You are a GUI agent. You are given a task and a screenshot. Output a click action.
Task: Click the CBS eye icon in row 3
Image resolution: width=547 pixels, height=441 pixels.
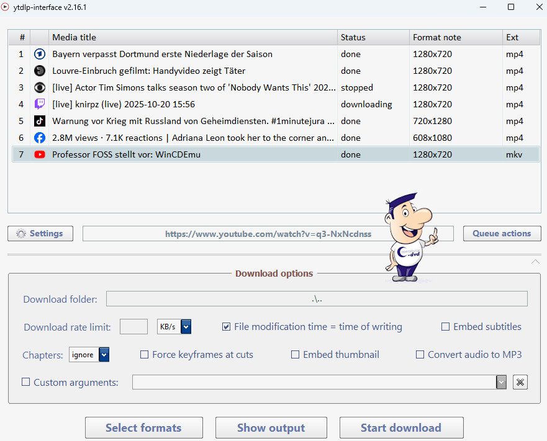(x=40, y=87)
